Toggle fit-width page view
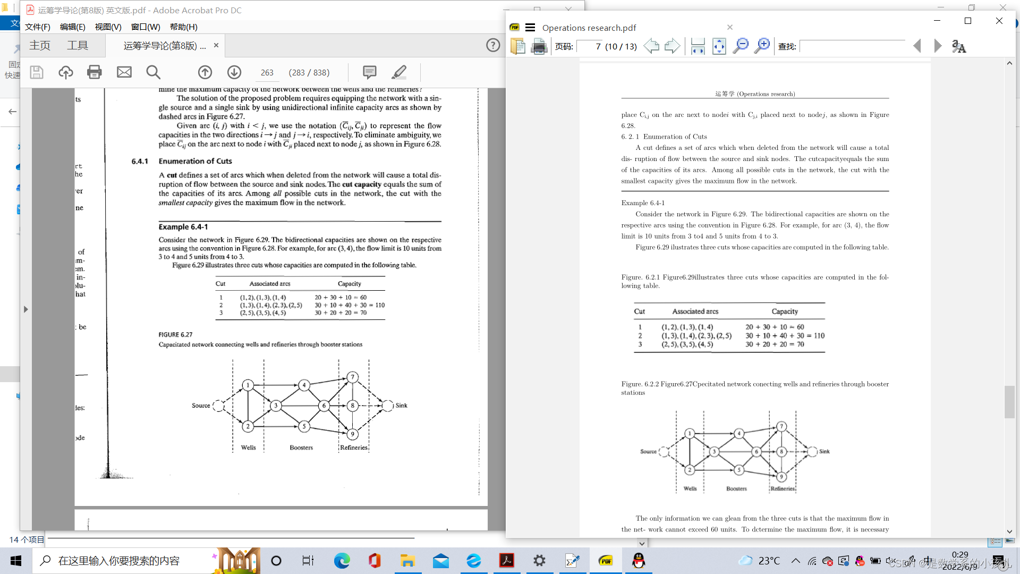 pos(698,45)
